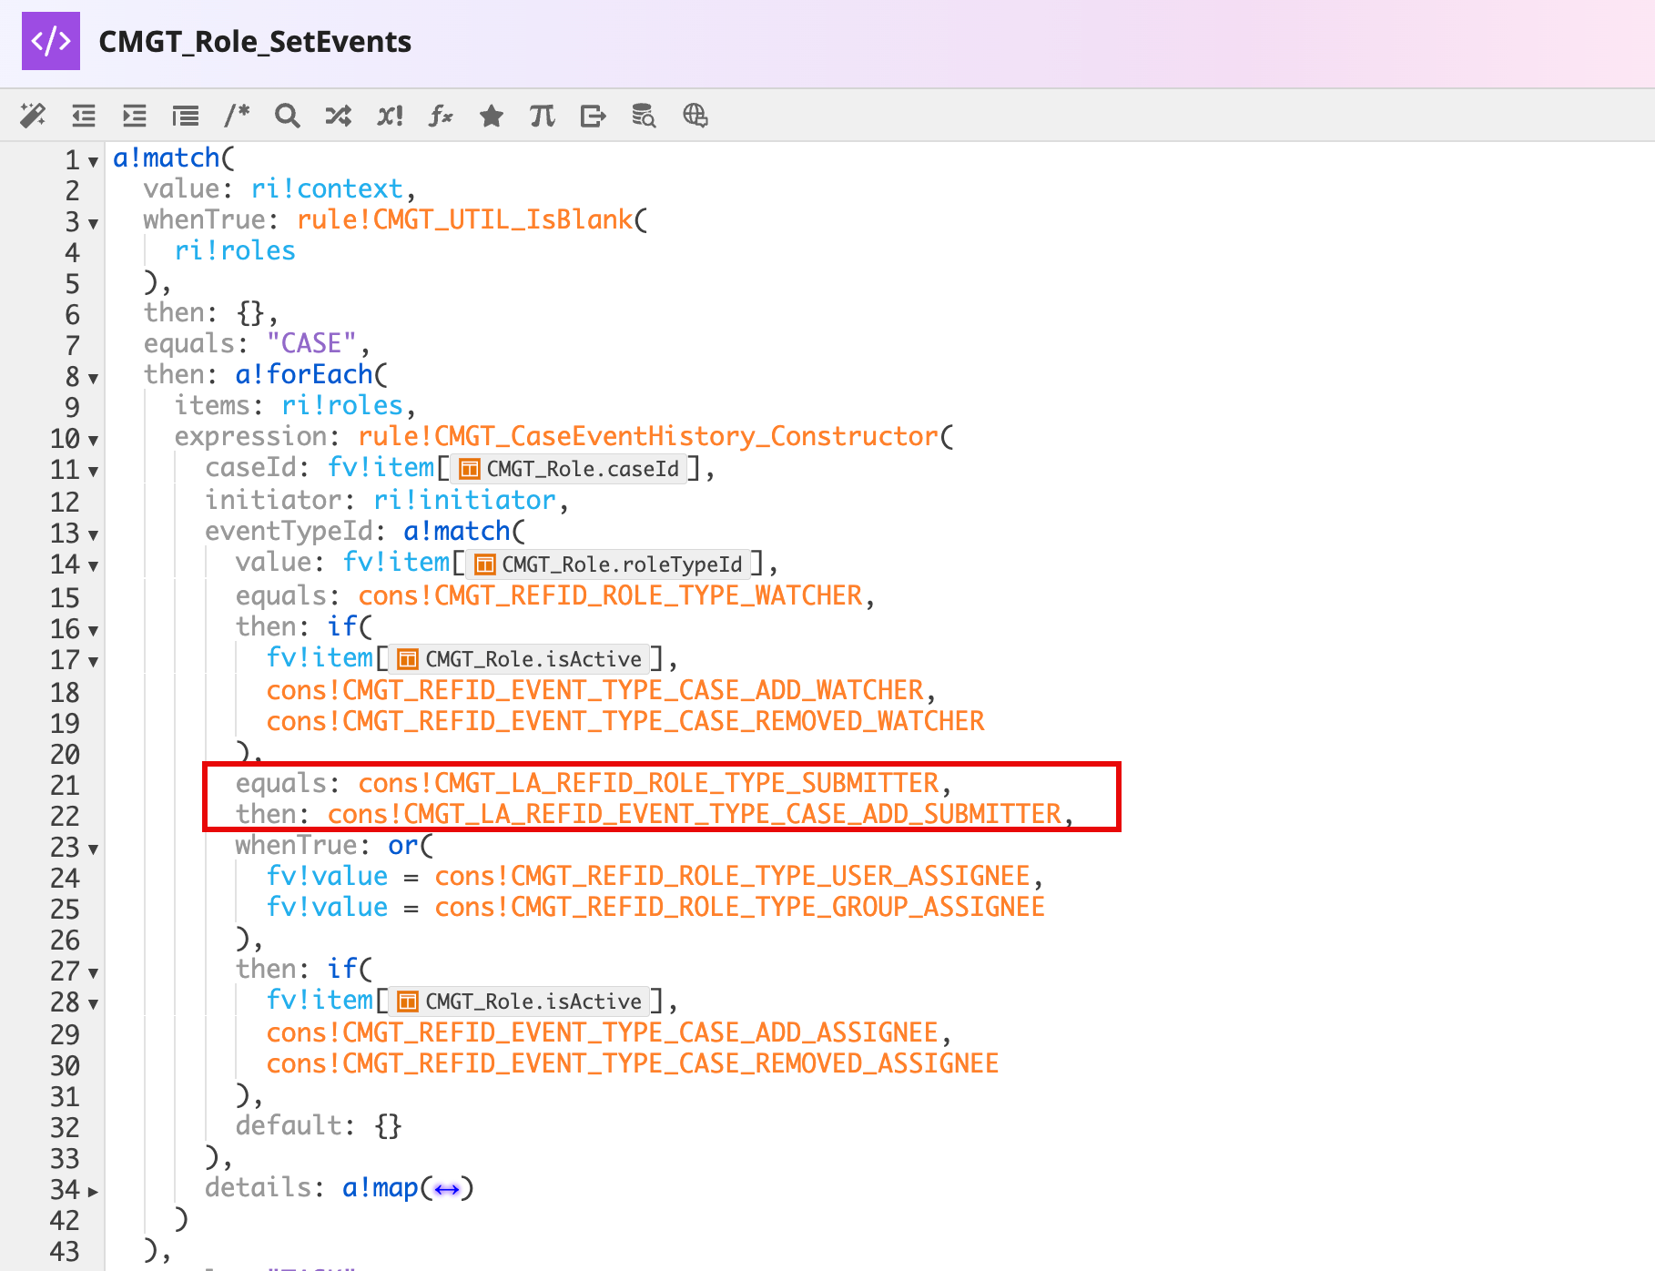Collapse the or( fold at line 23
The height and width of the screenshot is (1271, 1655).
click(x=93, y=849)
